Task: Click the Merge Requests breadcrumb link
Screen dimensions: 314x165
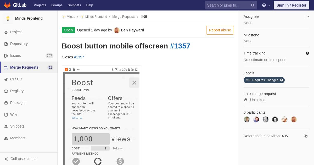Action: coord(124,17)
